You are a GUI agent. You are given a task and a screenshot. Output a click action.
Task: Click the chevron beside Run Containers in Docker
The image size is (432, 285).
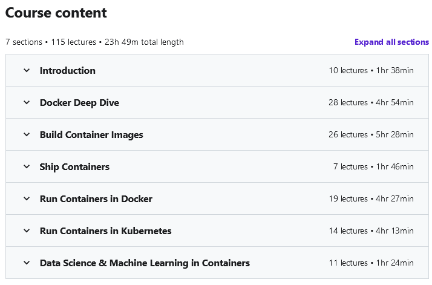pyautogui.click(x=27, y=198)
